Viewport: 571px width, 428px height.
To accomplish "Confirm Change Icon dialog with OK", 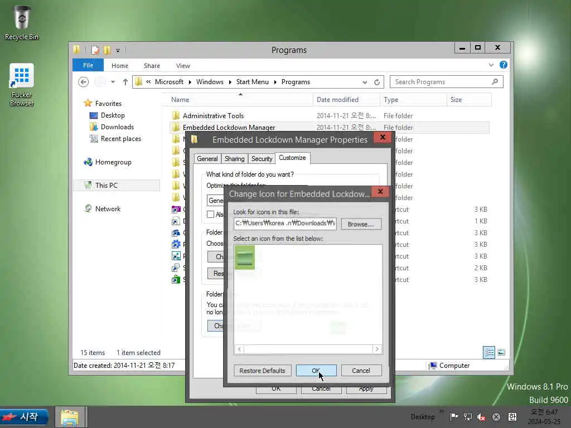I will [316, 371].
